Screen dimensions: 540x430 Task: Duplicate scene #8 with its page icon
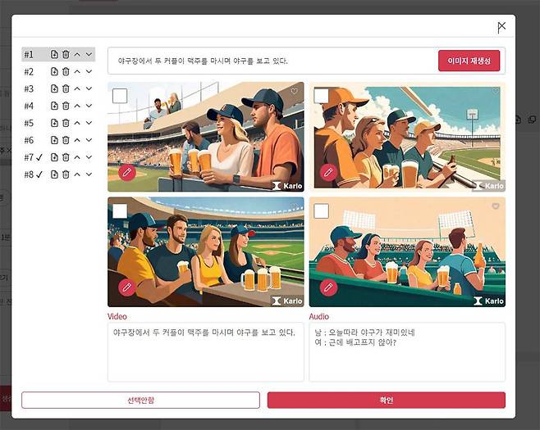pos(54,174)
